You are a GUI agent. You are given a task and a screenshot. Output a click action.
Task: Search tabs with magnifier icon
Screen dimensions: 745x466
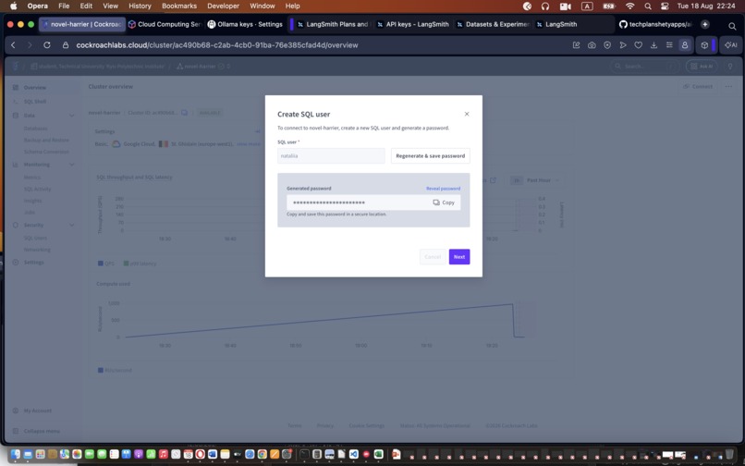[x=732, y=26]
